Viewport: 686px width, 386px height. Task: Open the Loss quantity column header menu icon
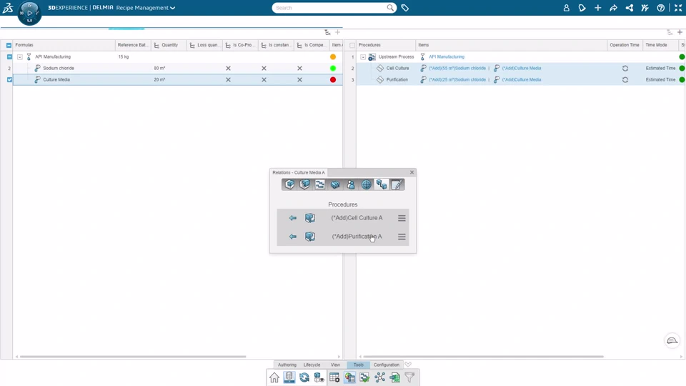[192, 45]
